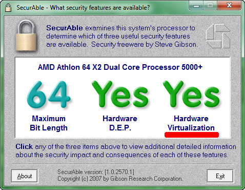This screenshot has width=245, height=190.
Task: Select the Hardware D.E.P. label
Action: (120, 123)
